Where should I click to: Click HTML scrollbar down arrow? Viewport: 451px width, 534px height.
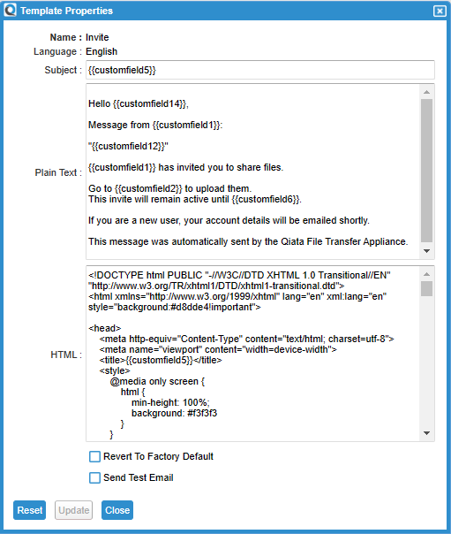pyautogui.click(x=427, y=433)
